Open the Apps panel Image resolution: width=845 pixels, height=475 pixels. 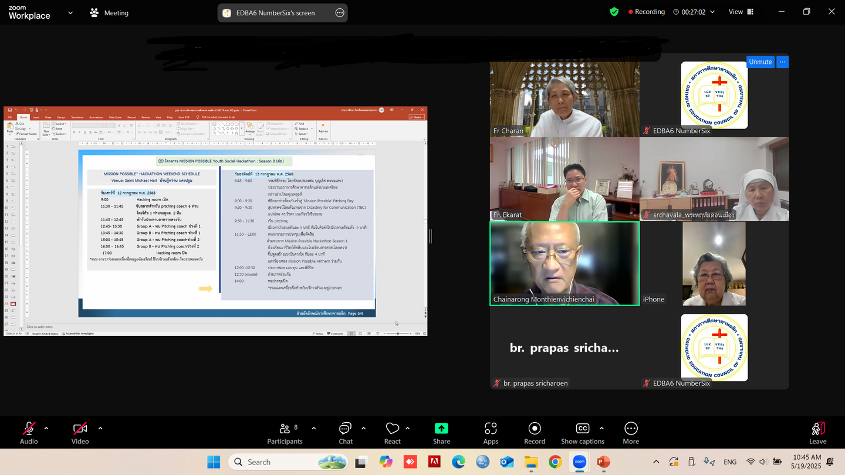pos(491,433)
